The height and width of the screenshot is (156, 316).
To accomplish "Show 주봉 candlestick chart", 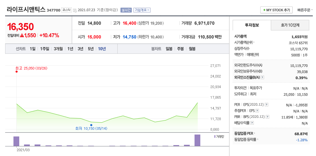I will (180, 49).
